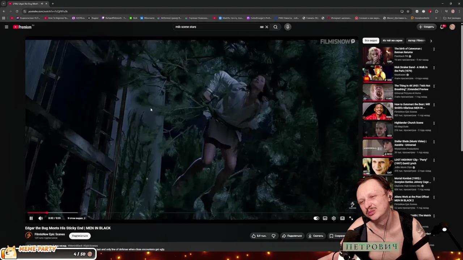Open the notifications bell

coord(442,27)
